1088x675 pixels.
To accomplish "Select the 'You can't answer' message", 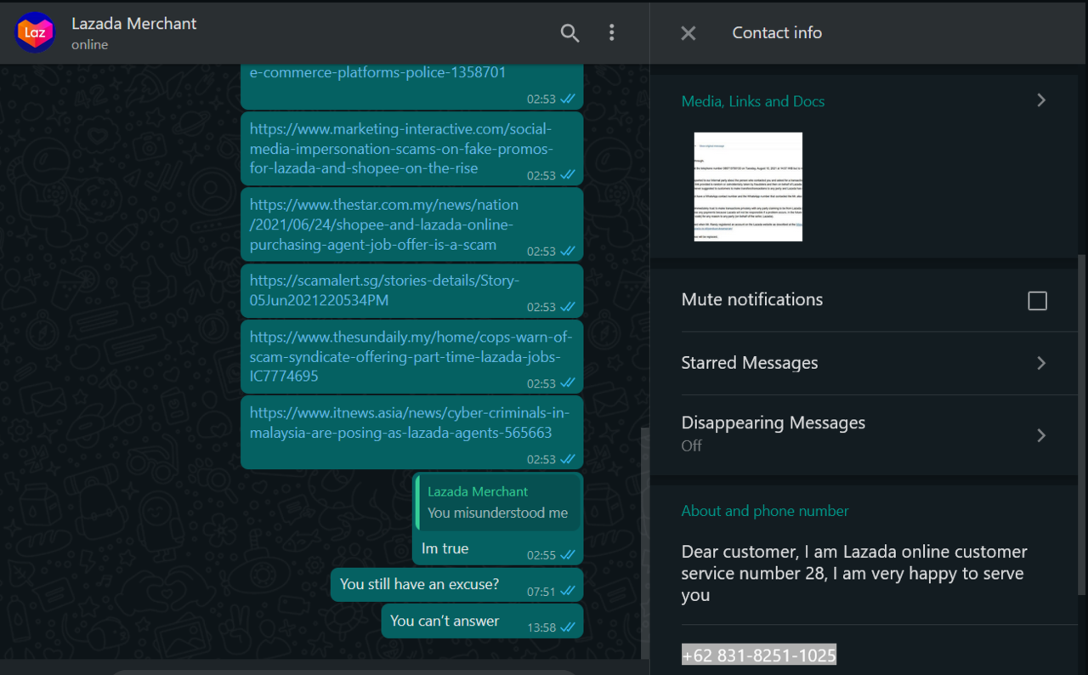I will pyautogui.click(x=481, y=621).
